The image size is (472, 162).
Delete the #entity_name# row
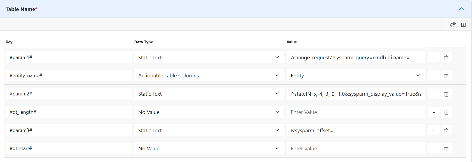(446, 76)
